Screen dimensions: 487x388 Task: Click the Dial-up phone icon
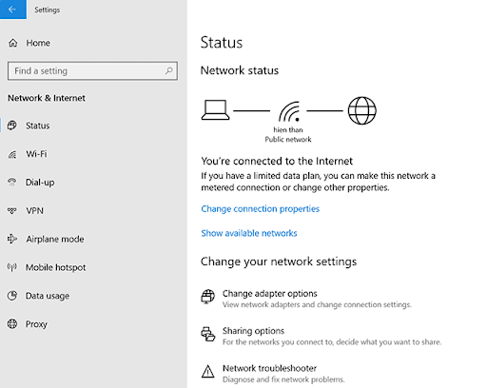(x=12, y=182)
